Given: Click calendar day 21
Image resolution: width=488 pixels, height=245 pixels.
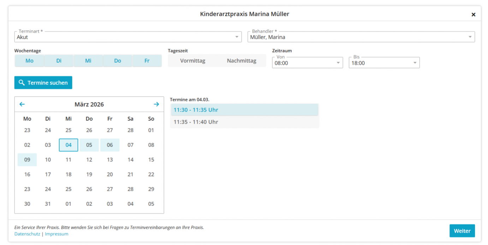Looking at the screenshot, I should coord(131,174).
